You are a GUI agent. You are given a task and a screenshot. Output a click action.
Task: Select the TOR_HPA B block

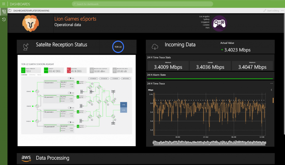point(67,99)
